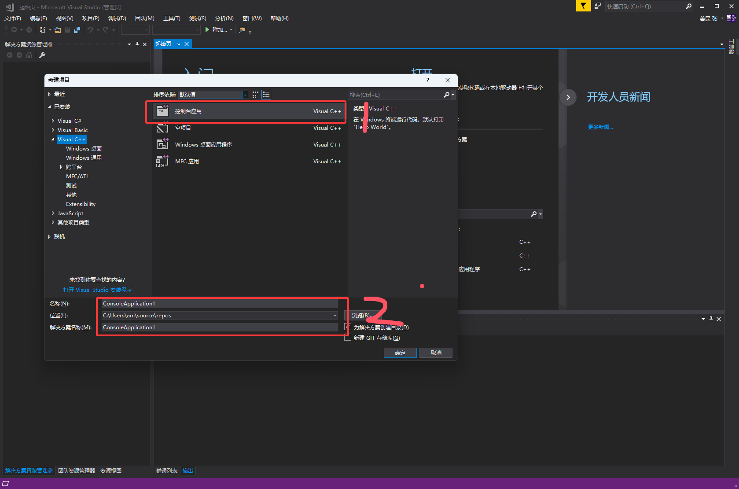
Task: Open the 工具(T) menu
Action: point(172,18)
